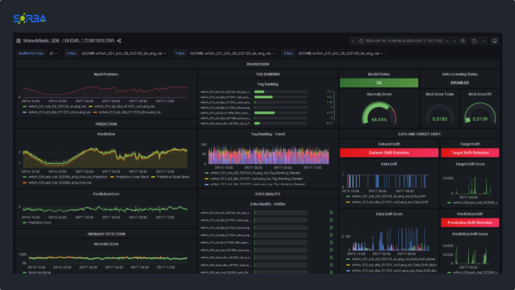Collapse the DATA AND TARGET DRIFT section
Viewport: 515px width, 290px height.
point(419,134)
